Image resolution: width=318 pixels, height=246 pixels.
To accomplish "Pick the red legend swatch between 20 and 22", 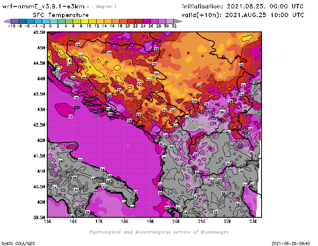I will point(131,21).
